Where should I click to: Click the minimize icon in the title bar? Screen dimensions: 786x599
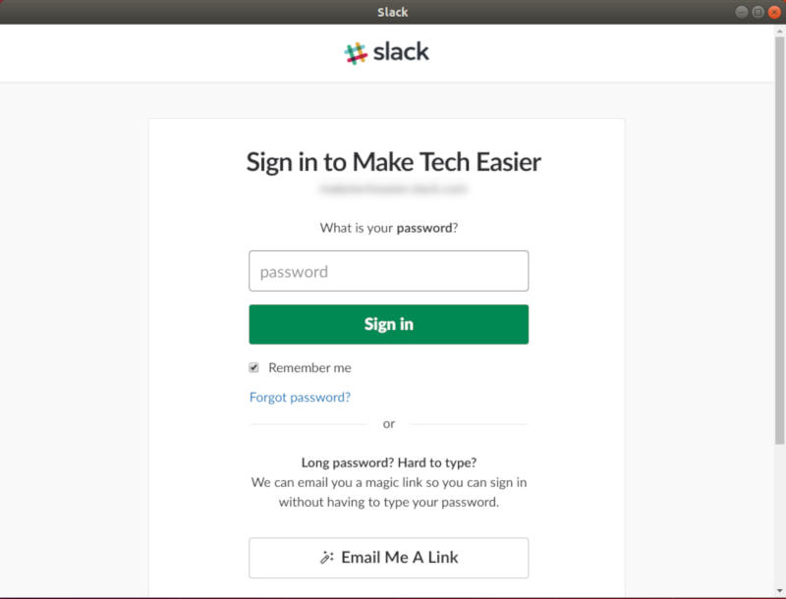tap(743, 12)
